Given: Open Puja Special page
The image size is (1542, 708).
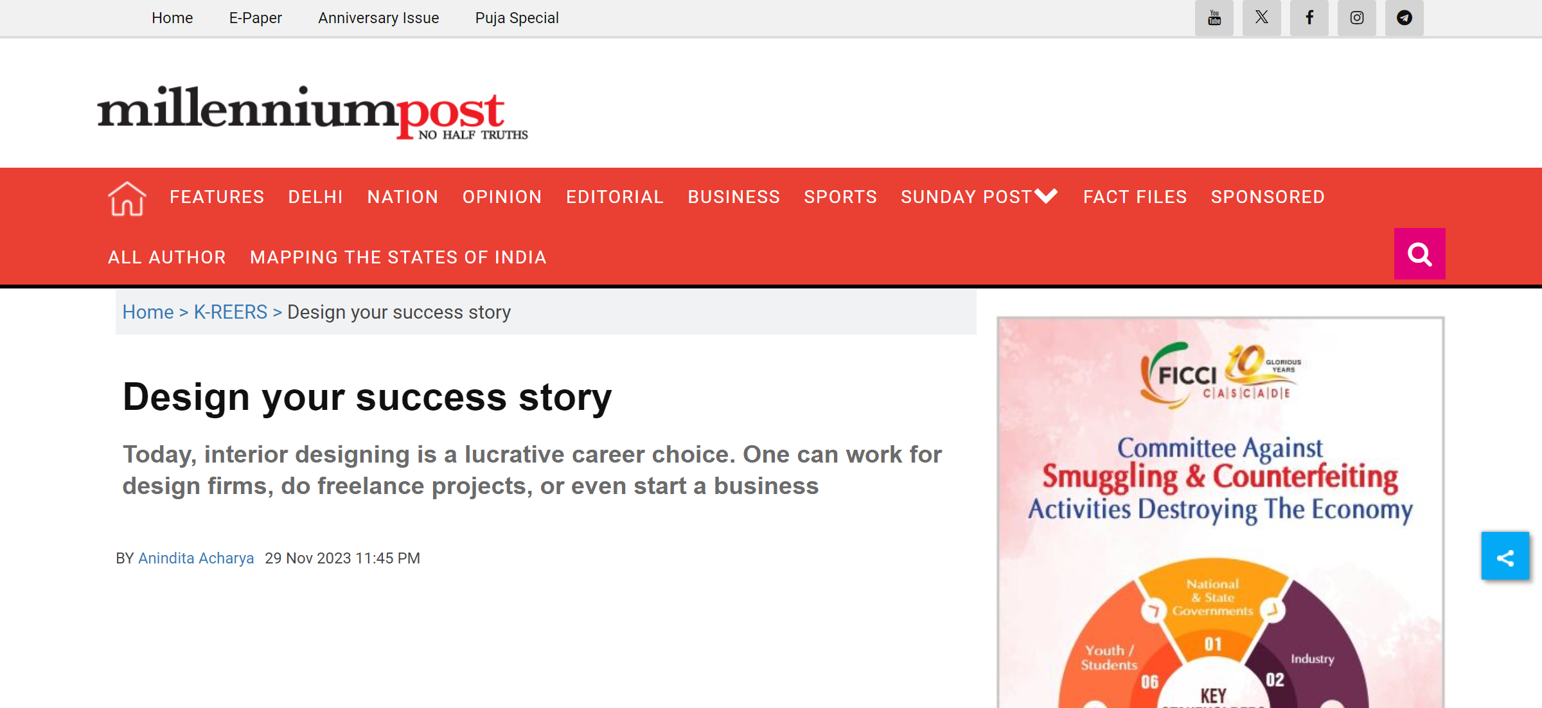Looking at the screenshot, I should [x=517, y=18].
